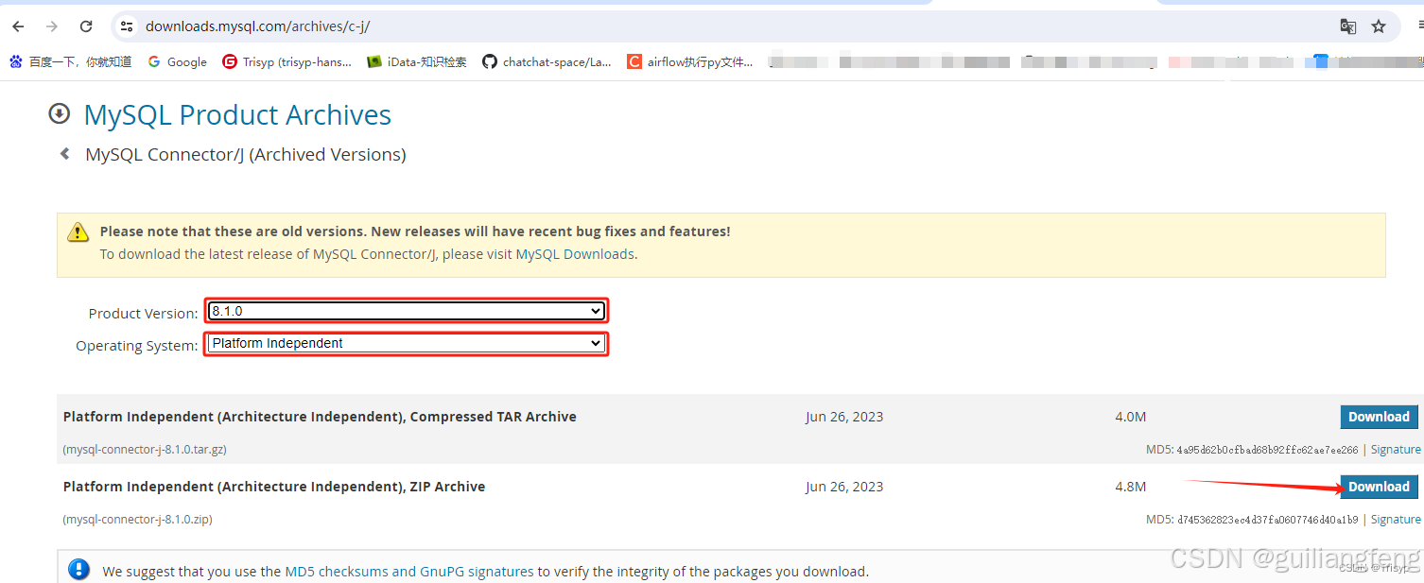Bookmark this page with the star icon
1424x583 pixels.
tap(1379, 26)
